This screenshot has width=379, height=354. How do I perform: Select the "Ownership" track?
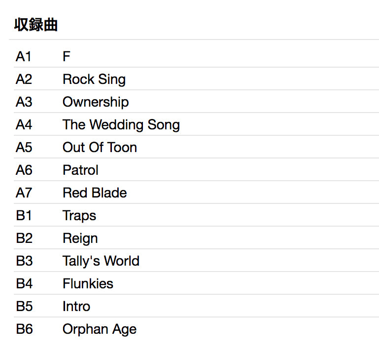tap(96, 102)
